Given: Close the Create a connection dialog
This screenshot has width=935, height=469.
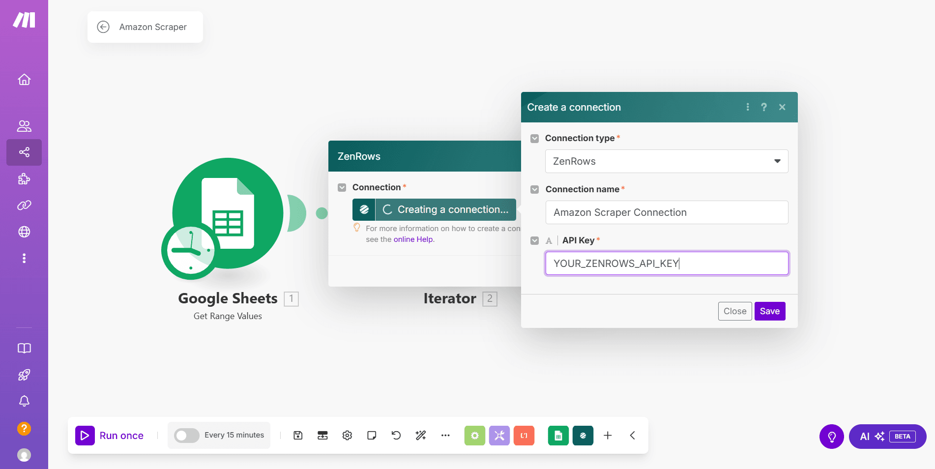Looking at the screenshot, I should click(x=782, y=107).
